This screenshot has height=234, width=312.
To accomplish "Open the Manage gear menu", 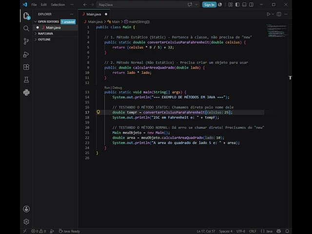I will (x=26, y=222).
